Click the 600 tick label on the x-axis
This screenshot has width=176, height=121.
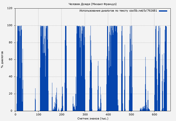(154, 114)
